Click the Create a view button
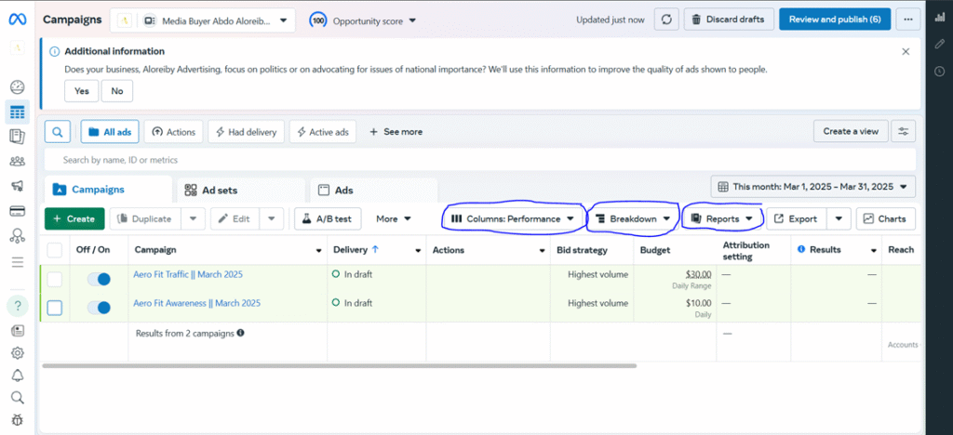The width and height of the screenshot is (953, 435). 851,131
